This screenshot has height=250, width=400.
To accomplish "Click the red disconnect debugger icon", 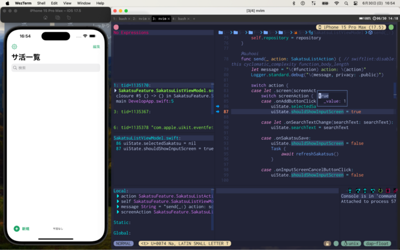I will coord(395,190).
